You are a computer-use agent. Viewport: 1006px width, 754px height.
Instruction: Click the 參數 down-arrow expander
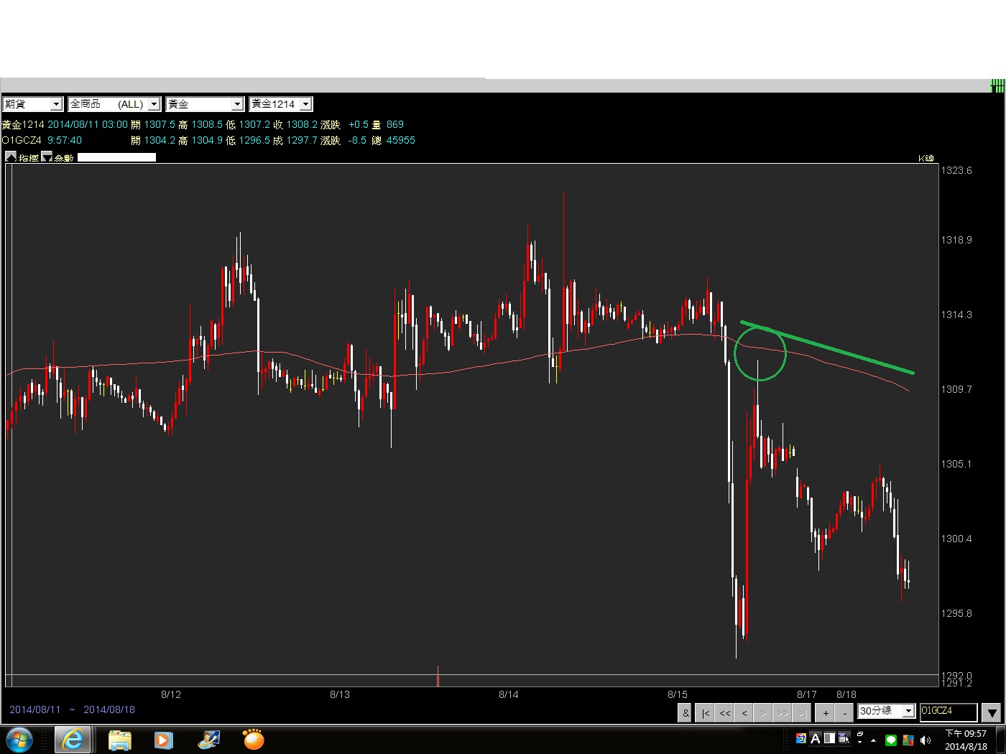(47, 157)
